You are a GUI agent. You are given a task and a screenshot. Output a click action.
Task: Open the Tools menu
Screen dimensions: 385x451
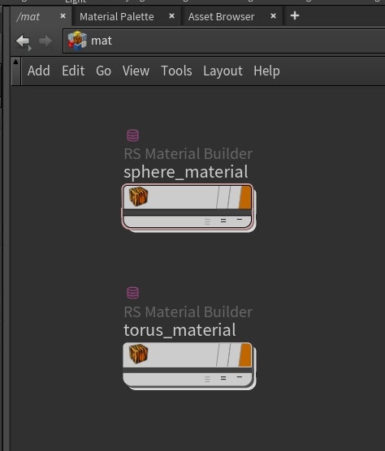point(176,71)
